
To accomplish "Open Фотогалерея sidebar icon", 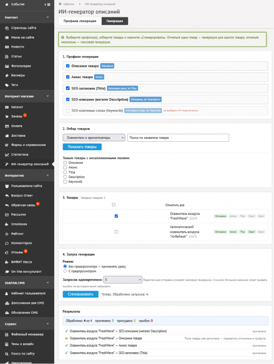I will (x=7, y=66).
